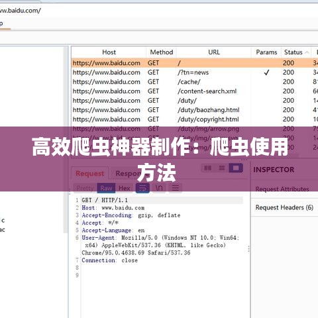
Task: Select the /?tn=news request row
Action: [195, 72]
